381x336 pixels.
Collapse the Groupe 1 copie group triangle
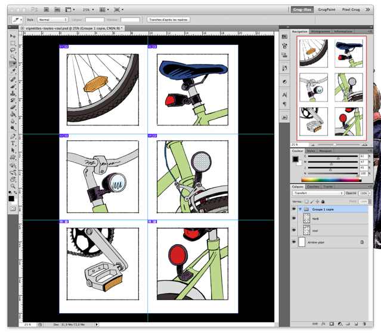click(301, 209)
